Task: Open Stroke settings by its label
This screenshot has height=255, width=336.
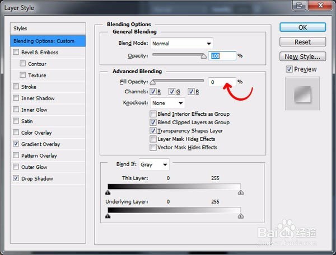Action: [29, 87]
